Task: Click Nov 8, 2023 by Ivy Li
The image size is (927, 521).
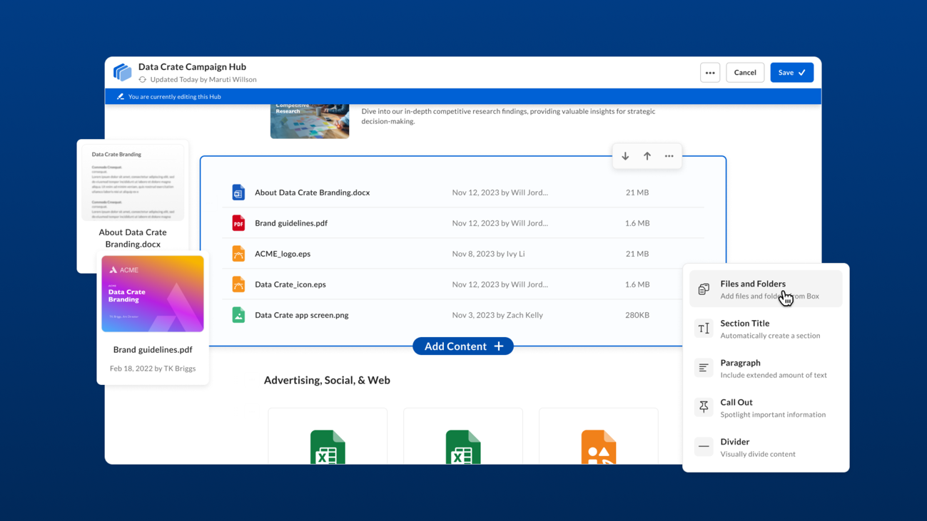Action: [488, 254]
